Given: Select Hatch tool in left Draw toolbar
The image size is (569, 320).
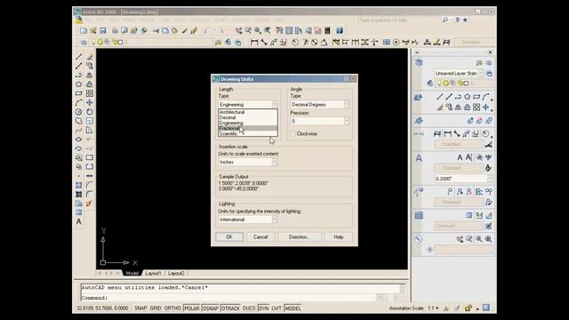Looking at the screenshot, I should [x=79, y=185].
